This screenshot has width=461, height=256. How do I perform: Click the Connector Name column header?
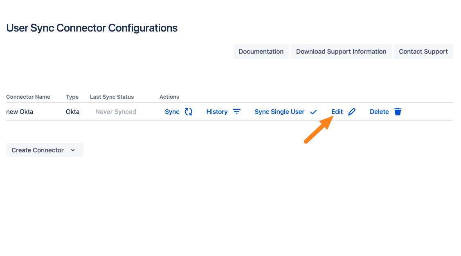28,97
